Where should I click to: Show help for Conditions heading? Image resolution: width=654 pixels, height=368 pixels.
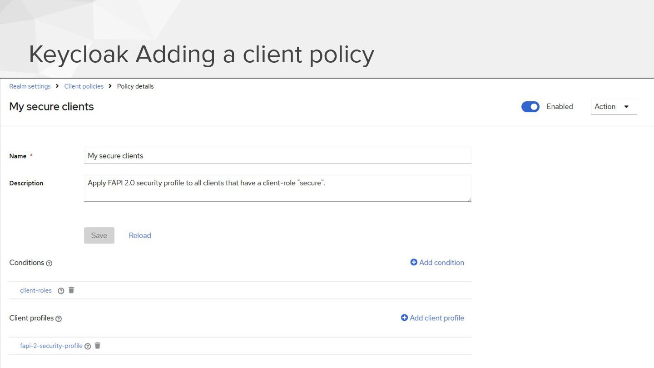tap(49, 264)
